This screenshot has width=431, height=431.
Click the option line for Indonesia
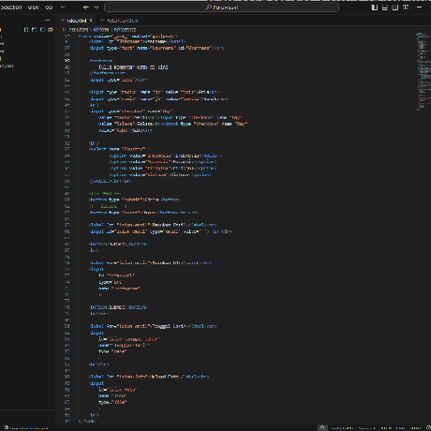pyautogui.click(x=166, y=156)
